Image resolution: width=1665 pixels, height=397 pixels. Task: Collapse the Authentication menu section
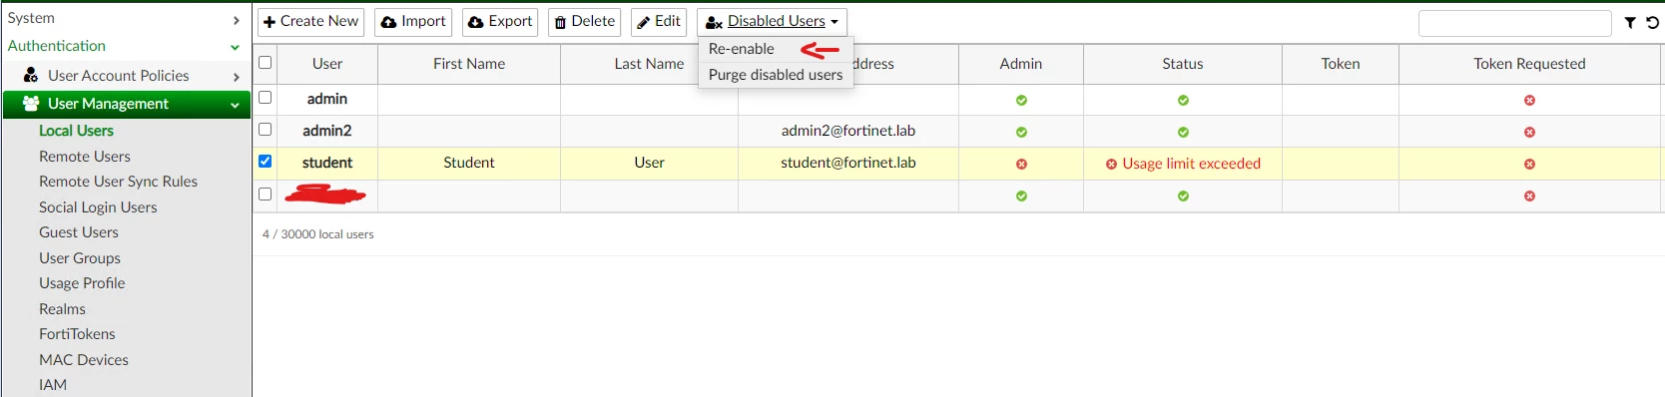pos(125,46)
